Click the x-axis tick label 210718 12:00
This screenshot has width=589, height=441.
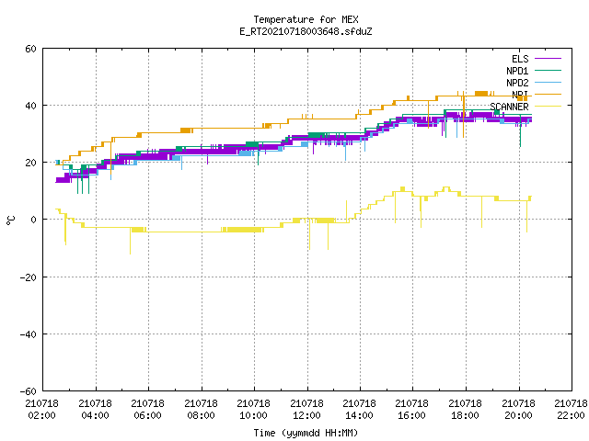pyautogui.click(x=306, y=410)
